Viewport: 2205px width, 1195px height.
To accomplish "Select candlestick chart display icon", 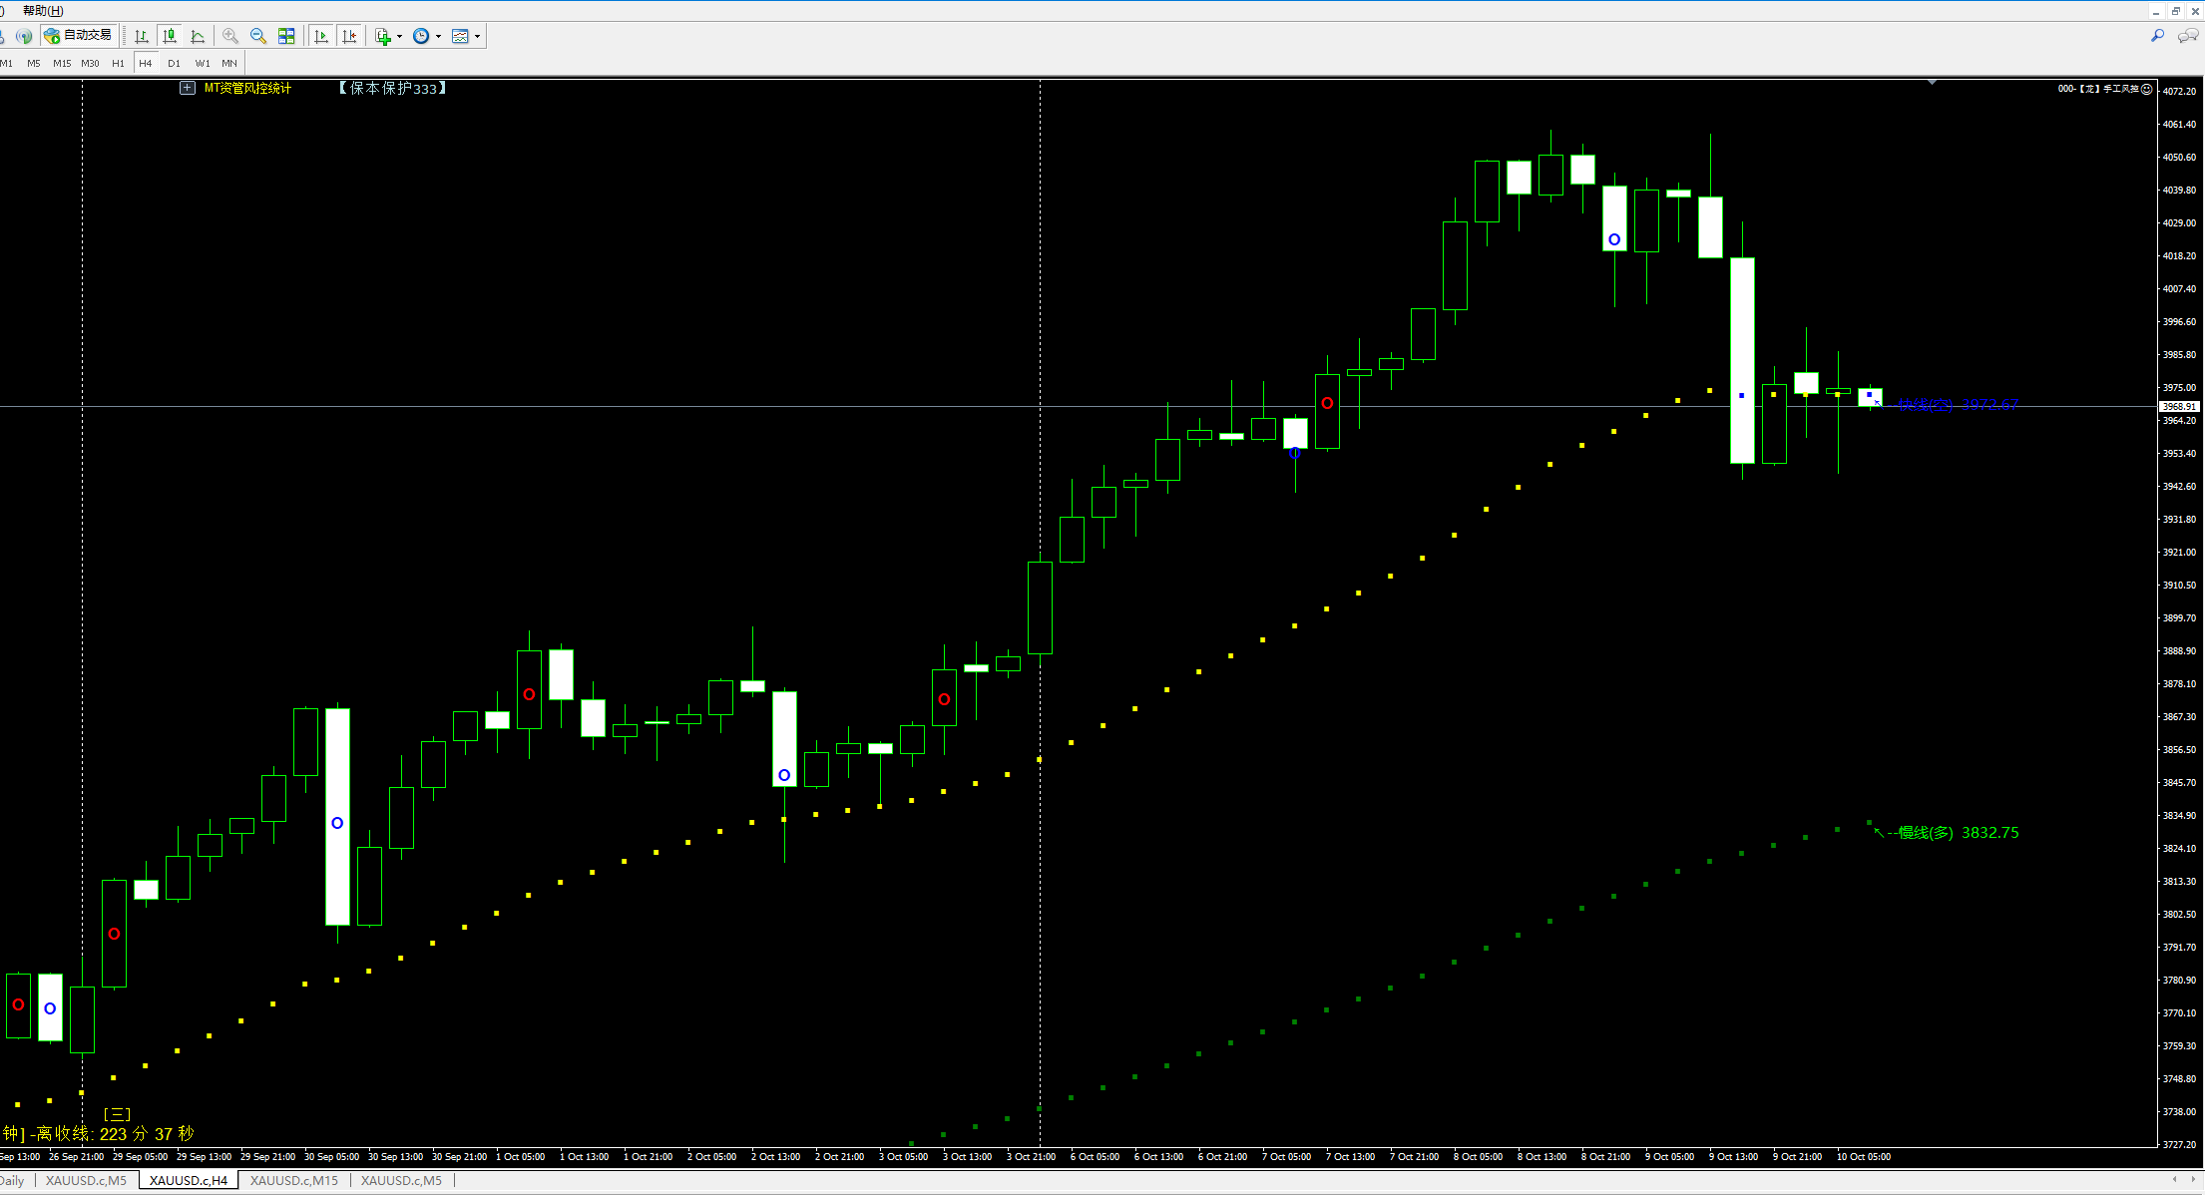I will (x=170, y=36).
